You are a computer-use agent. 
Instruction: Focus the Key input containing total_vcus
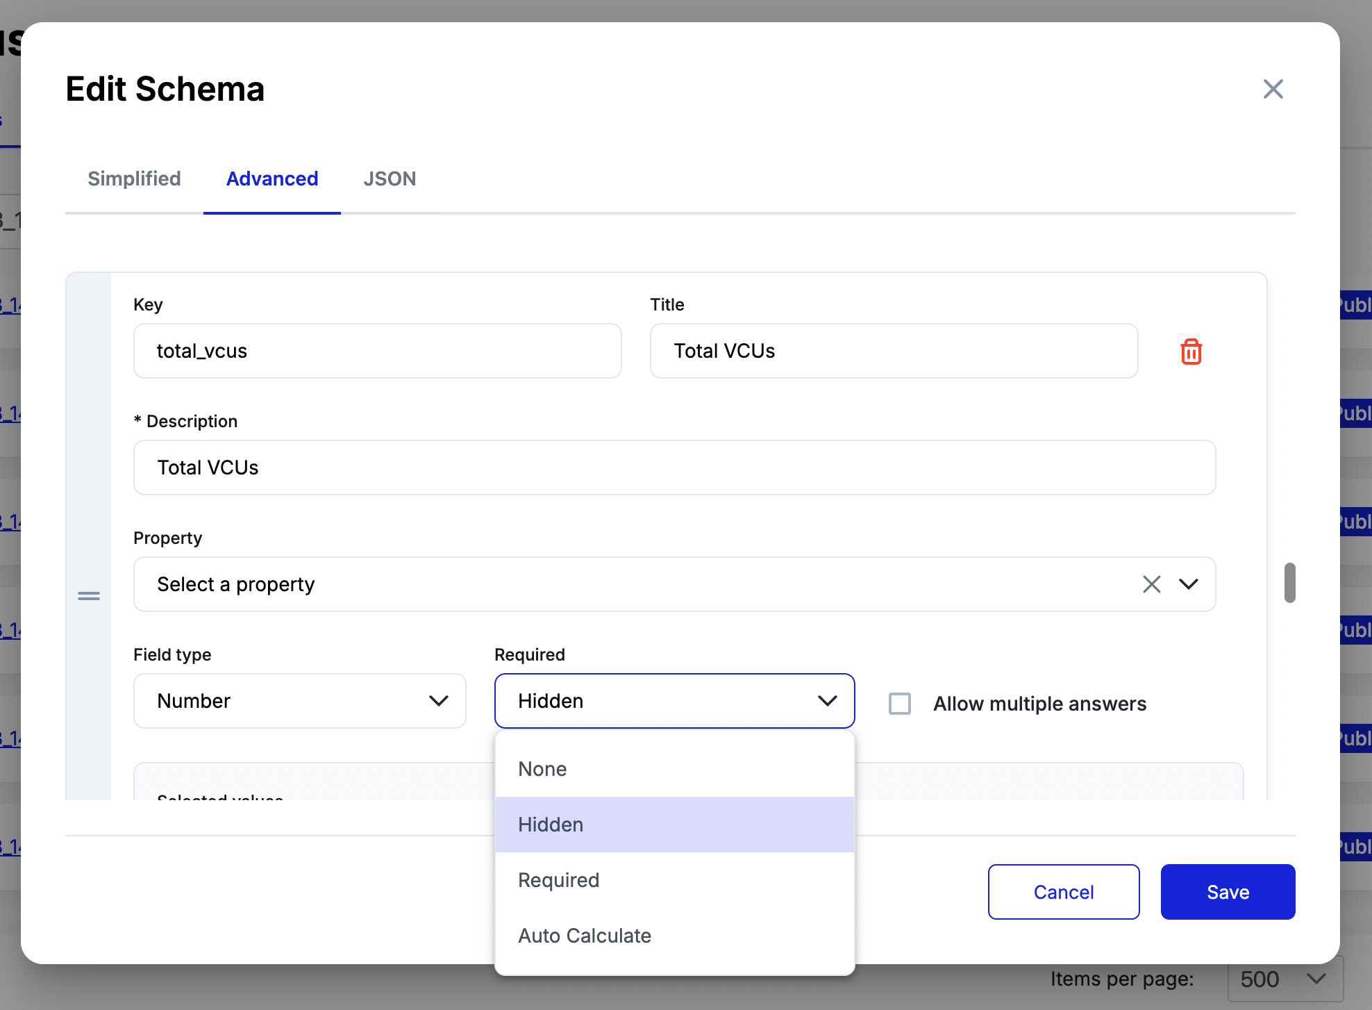click(377, 351)
